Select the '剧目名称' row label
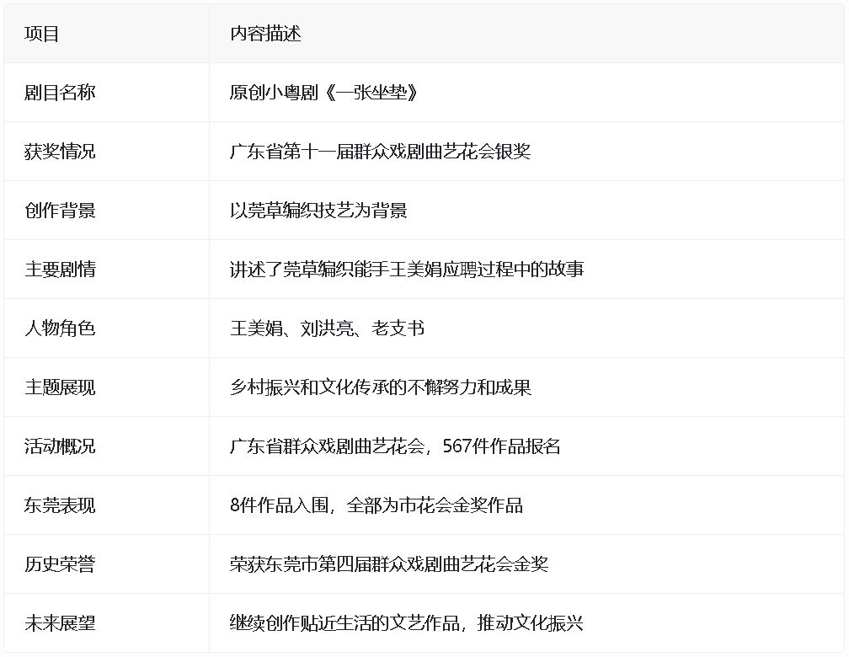 pos(60,93)
